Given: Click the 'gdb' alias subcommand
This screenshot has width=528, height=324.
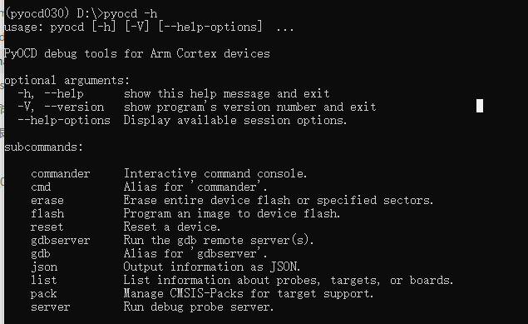Looking at the screenshot, I should tap(41, 253).
